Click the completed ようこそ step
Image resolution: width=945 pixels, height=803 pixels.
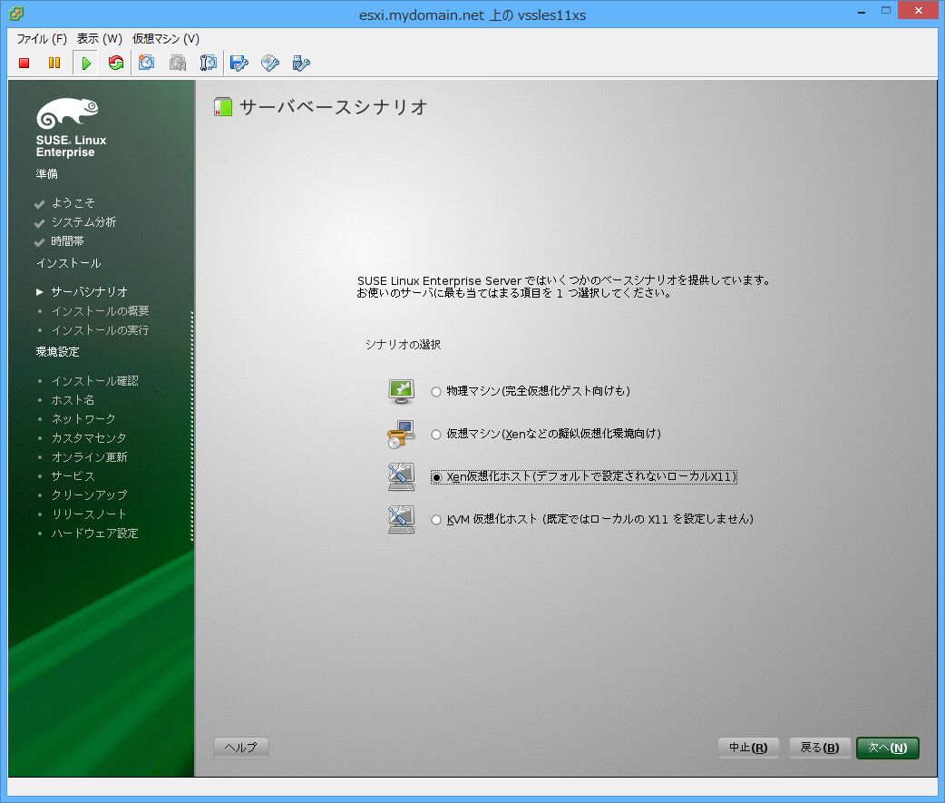[73, 203]
